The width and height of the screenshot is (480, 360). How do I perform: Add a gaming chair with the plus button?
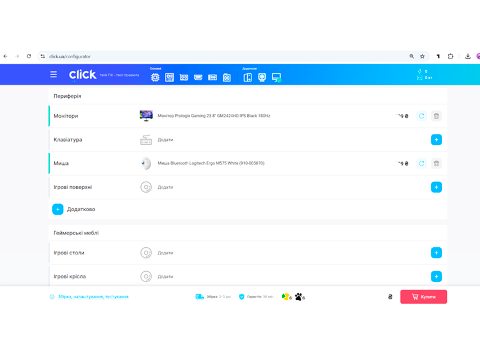pos(436,277)
